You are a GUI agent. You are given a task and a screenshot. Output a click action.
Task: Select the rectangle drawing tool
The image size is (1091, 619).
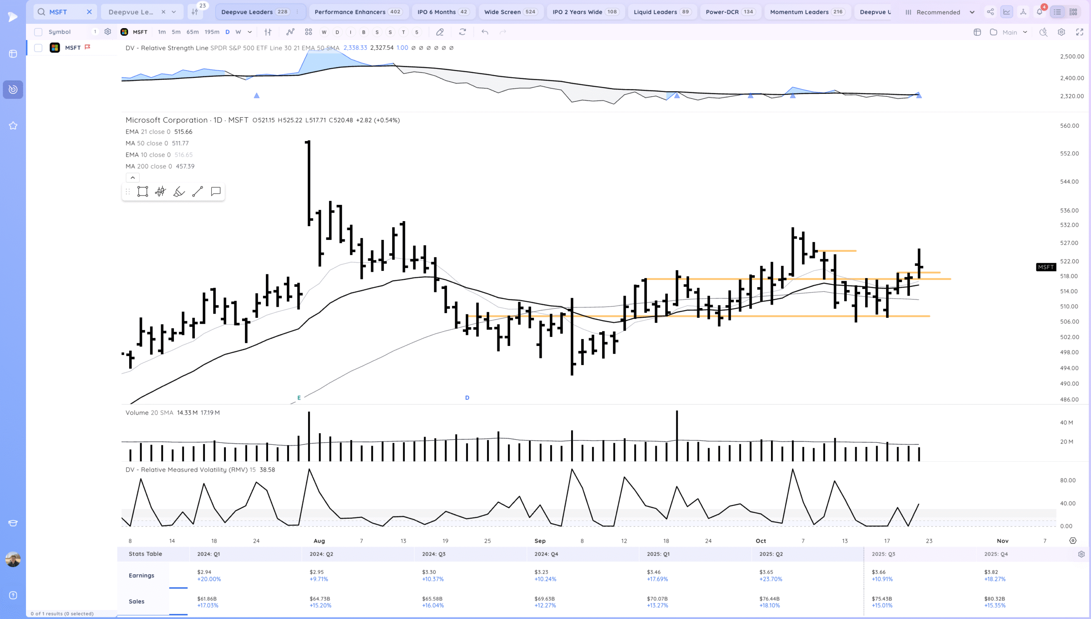tap(143, 192)
